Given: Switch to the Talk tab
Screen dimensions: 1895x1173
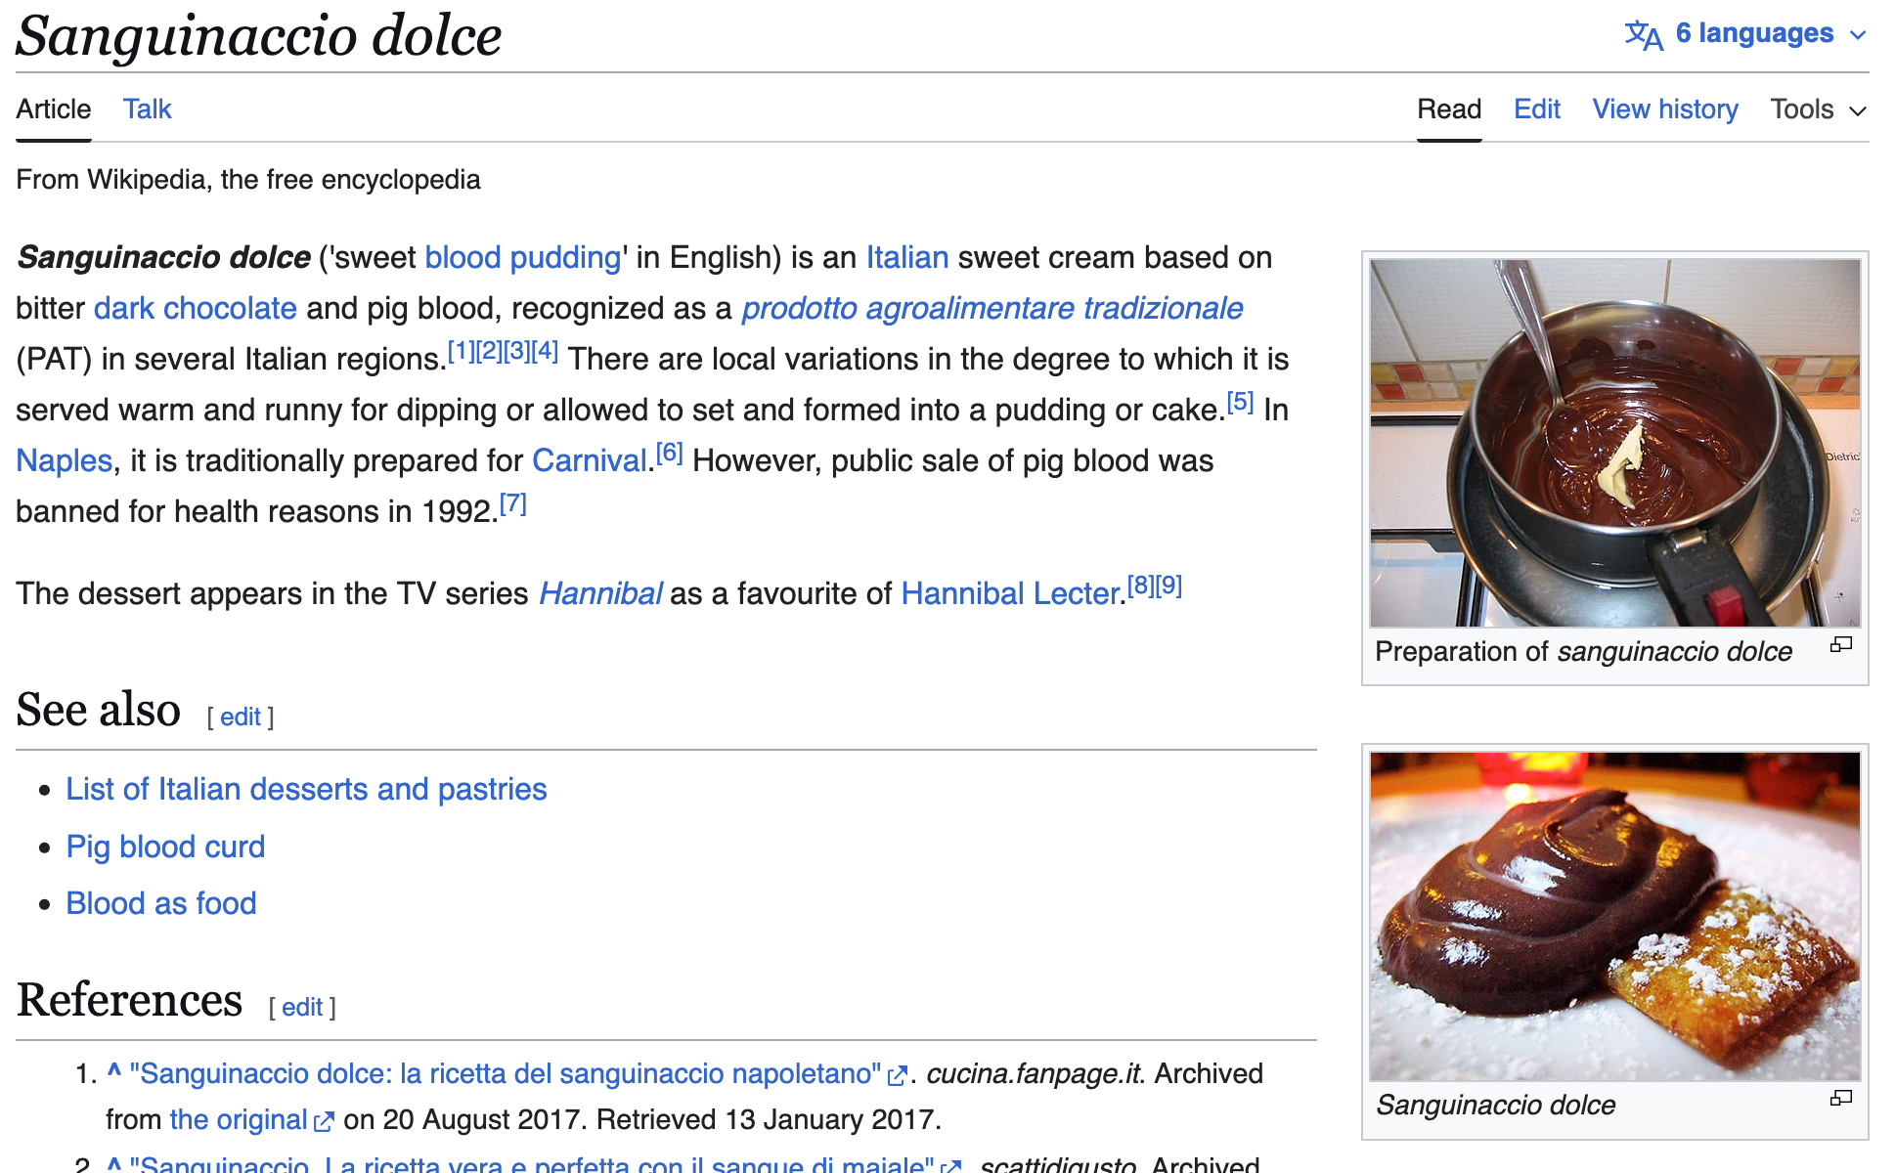Looking at the screenshot, I should tap(147, 109).
